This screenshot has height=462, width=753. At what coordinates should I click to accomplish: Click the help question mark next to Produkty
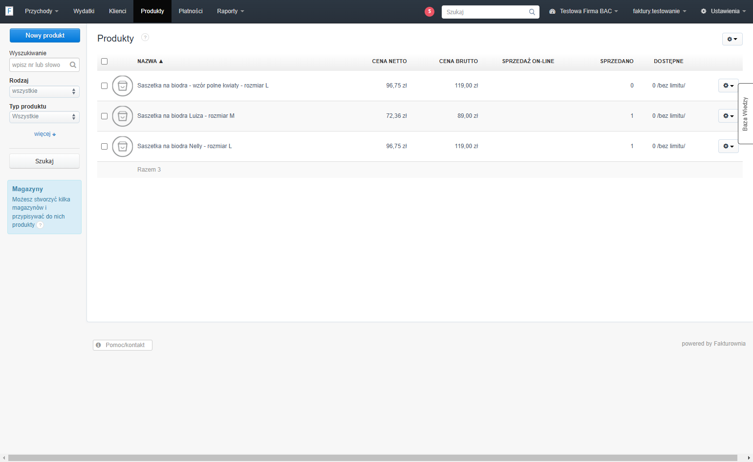145,37
